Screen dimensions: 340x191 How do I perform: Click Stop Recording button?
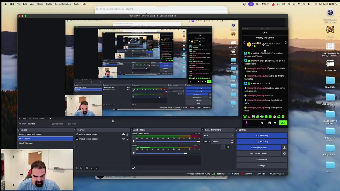pos(262,141)
